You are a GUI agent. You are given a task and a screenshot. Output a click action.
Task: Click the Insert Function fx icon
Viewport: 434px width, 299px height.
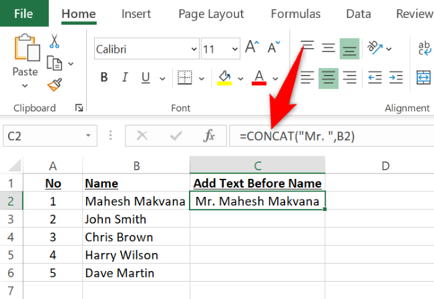click(210, 136)
